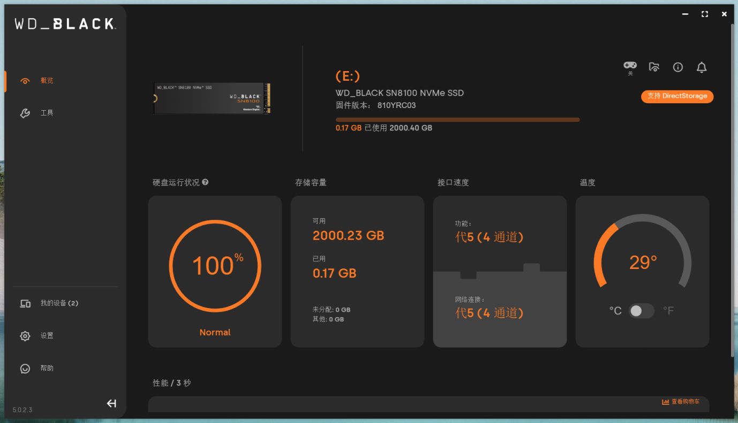Click the 温度 section title
Viewport: 738px width, 423px height.
pos(588,182)
